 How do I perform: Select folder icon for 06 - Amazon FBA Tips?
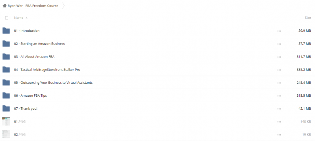(x=6, y=96)
